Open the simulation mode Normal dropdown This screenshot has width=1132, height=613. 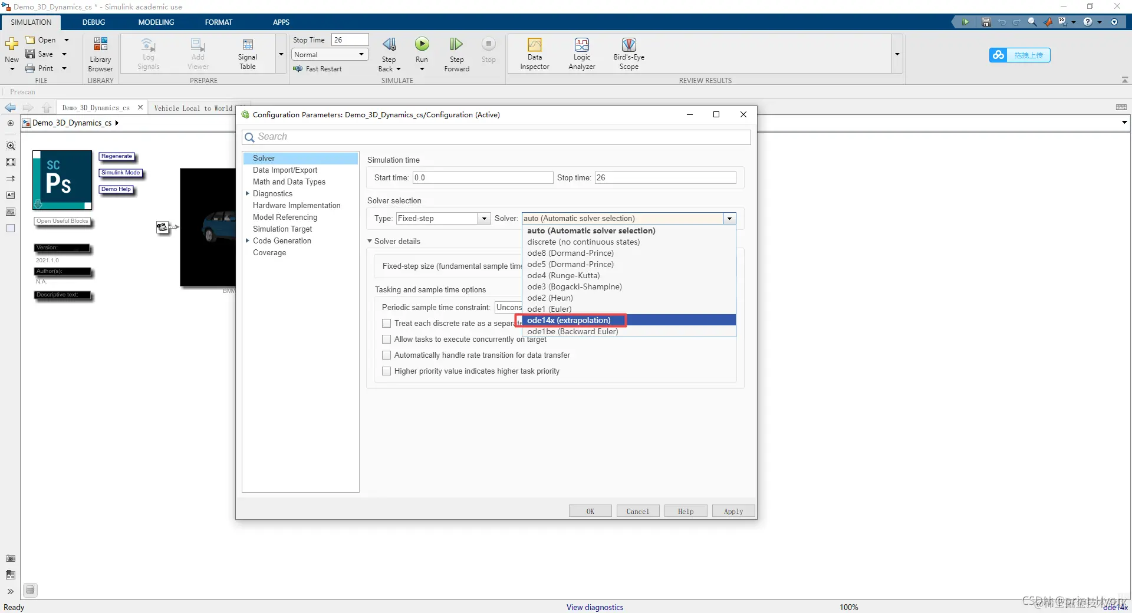(330, 54)
